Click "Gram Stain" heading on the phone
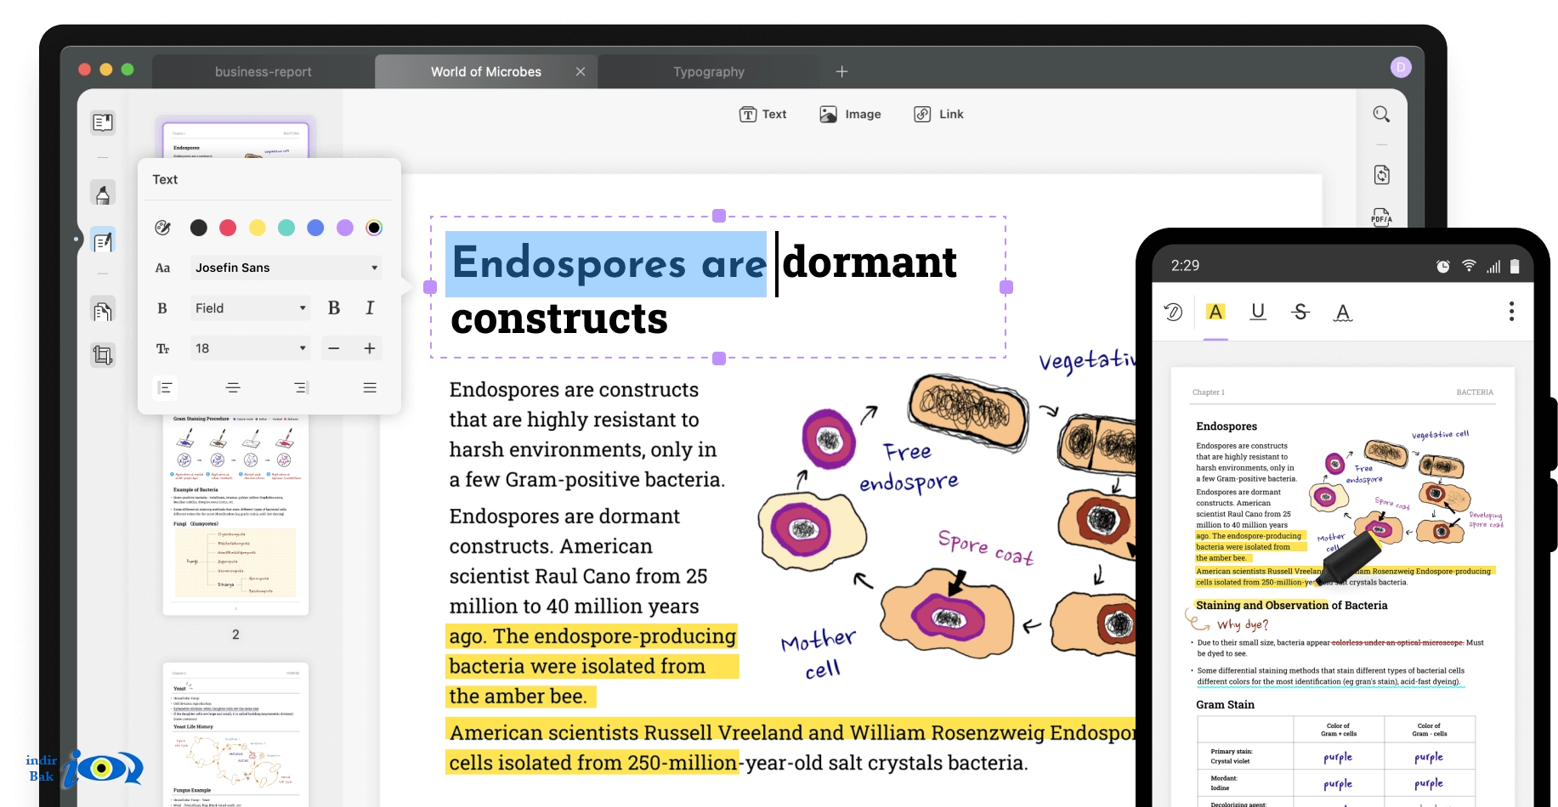The height and width of the screenshot is (807, 1558). pos(1225,704)
